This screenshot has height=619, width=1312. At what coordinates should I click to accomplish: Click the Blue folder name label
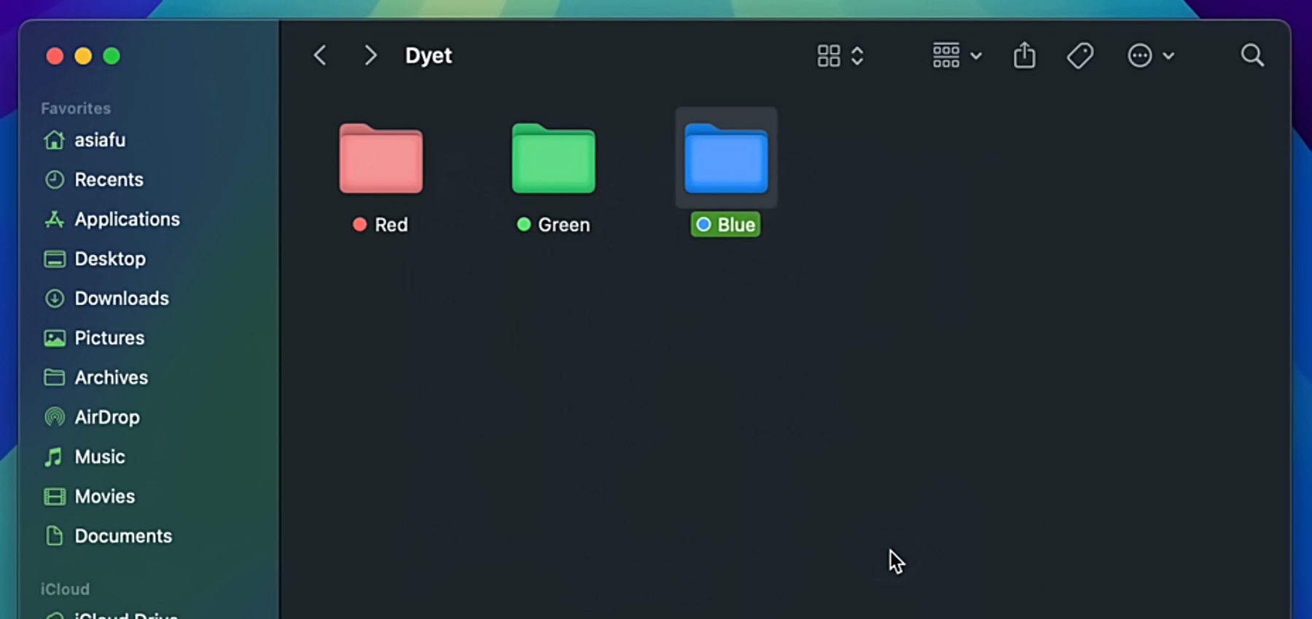click(736, 225)
